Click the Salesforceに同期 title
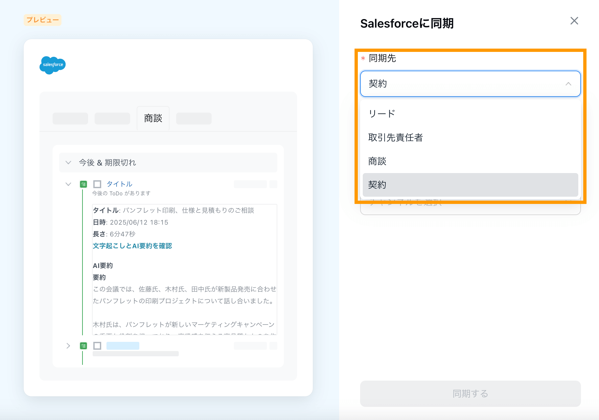 (x=407, y=23)
